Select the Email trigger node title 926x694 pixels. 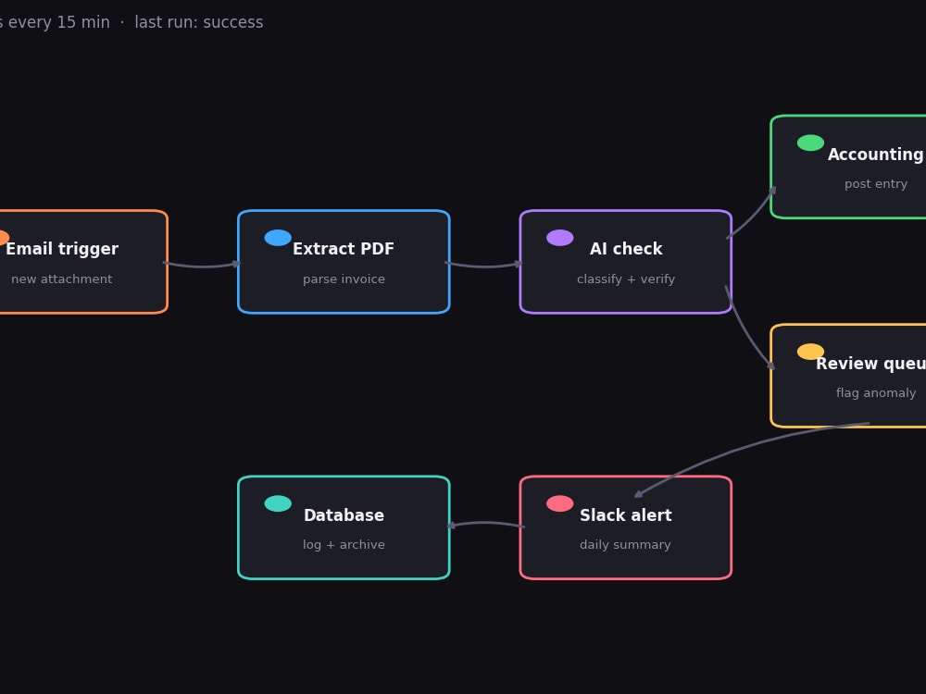[62, 249]
